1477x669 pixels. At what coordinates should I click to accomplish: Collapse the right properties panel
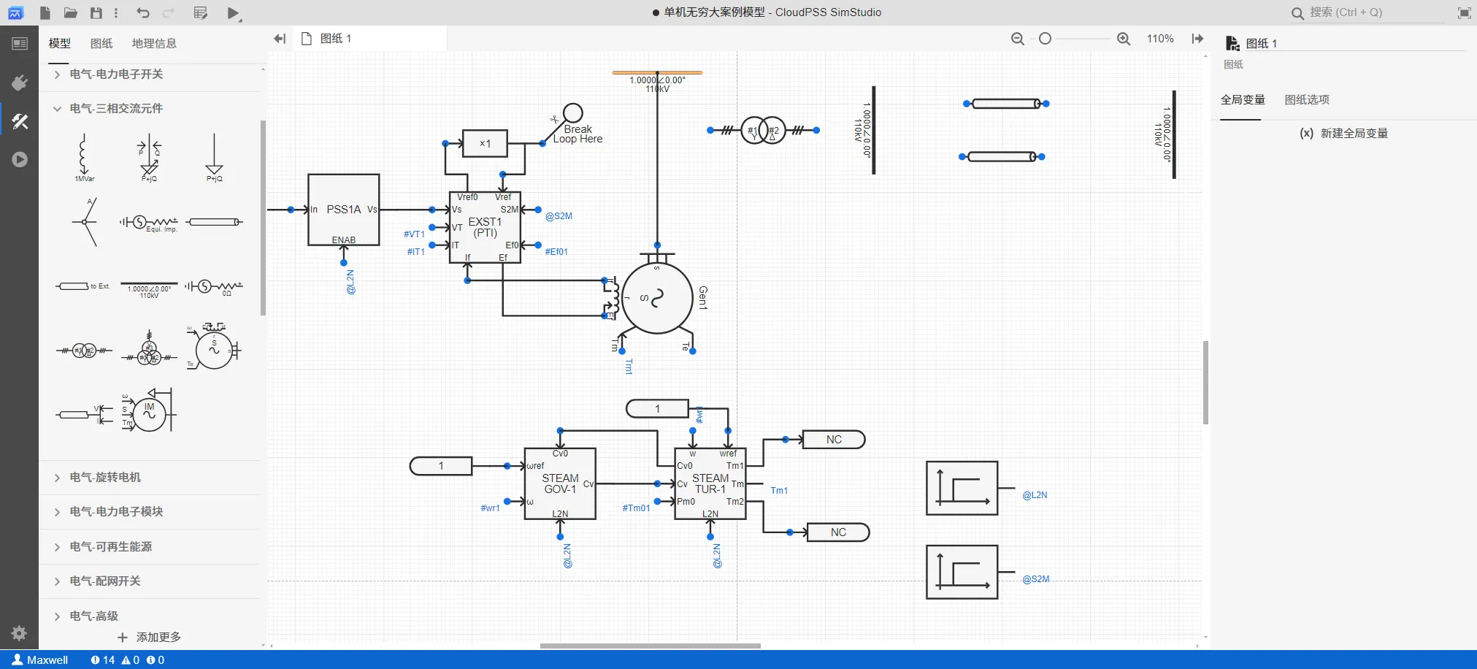[x=1197, y=39]
